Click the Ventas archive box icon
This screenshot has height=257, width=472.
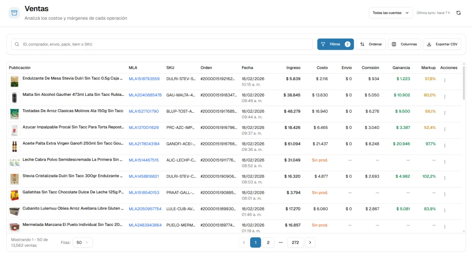pos(14,13)
